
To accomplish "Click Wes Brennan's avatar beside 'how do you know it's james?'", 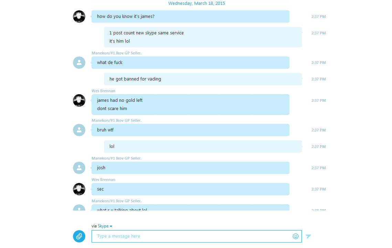I will click(79, 17).
